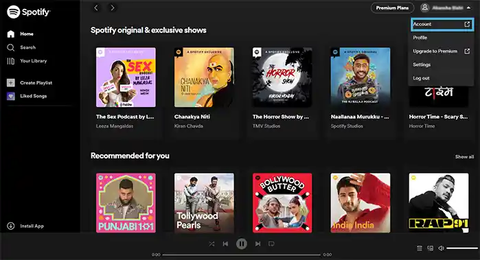The image size is (480, 260).
Task: Click external link icon beside Upgrade to Premium
Action: [x=467, y=51]
